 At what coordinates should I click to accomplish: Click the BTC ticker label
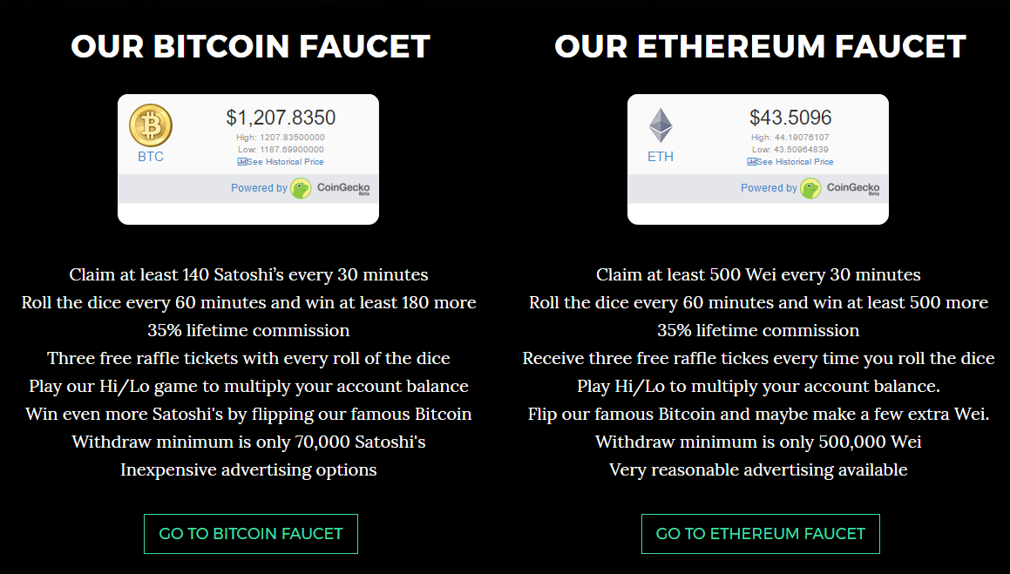tap(151, 157)
